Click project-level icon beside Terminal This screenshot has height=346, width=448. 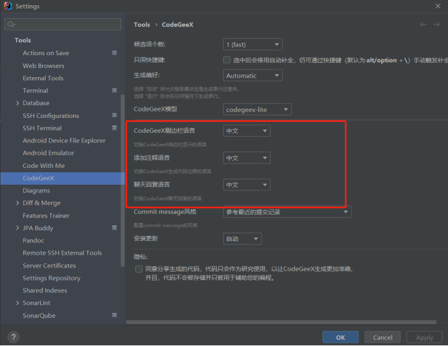(x=115, y=90)
